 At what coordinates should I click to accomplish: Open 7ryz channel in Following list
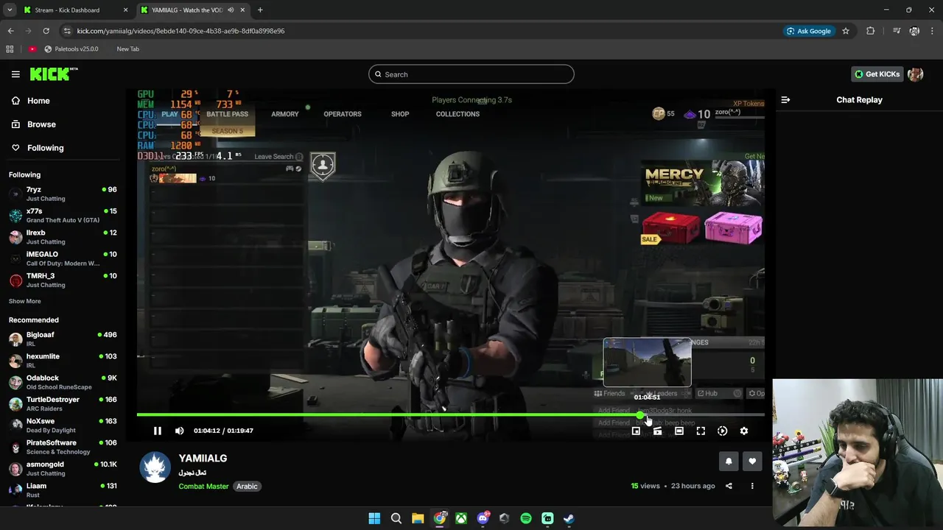tap(63, 194)
